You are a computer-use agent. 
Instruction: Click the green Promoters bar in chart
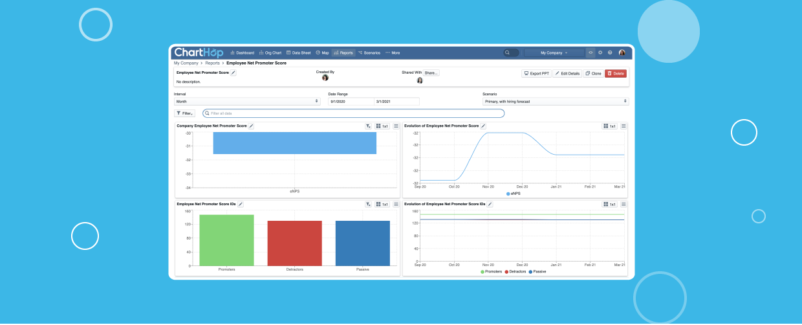(226, 240)
